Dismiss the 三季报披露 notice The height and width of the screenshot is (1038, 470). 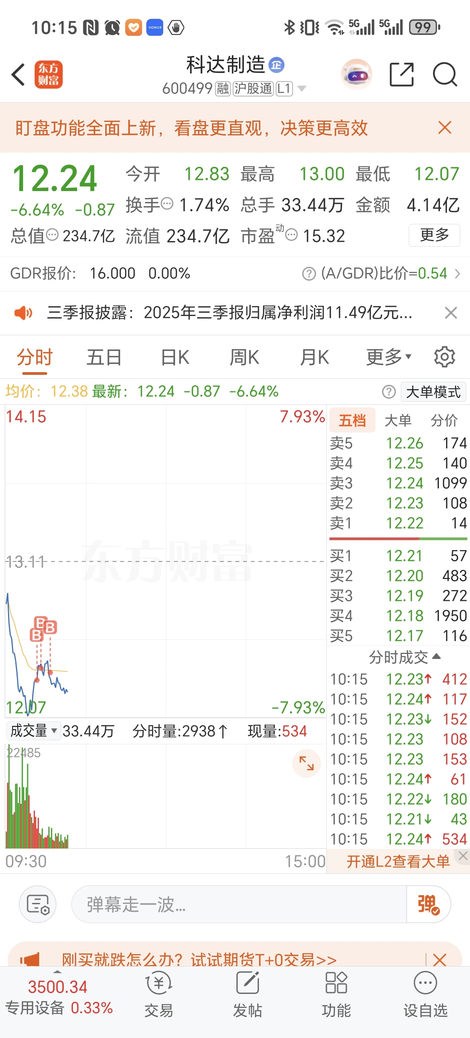coord(451,313)
